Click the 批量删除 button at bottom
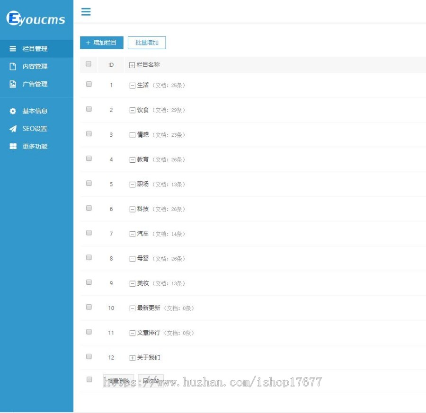Viewport: 426px width, 413px height. [118, 380]
